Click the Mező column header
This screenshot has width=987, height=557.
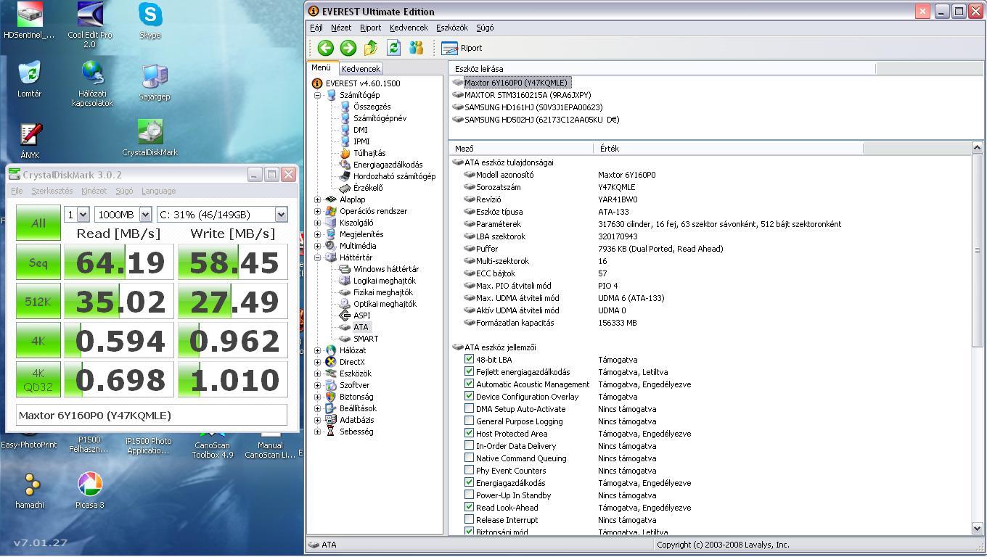[521, 148]
